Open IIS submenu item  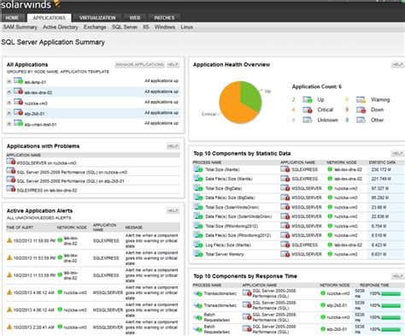(x=146, y=27)
